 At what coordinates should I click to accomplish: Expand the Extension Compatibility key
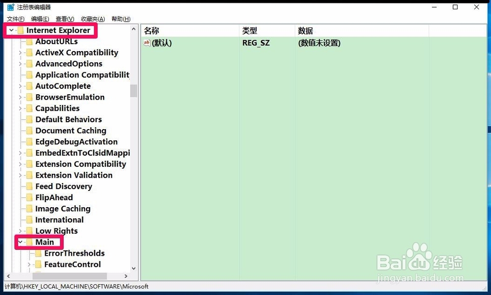pos(20,164)
